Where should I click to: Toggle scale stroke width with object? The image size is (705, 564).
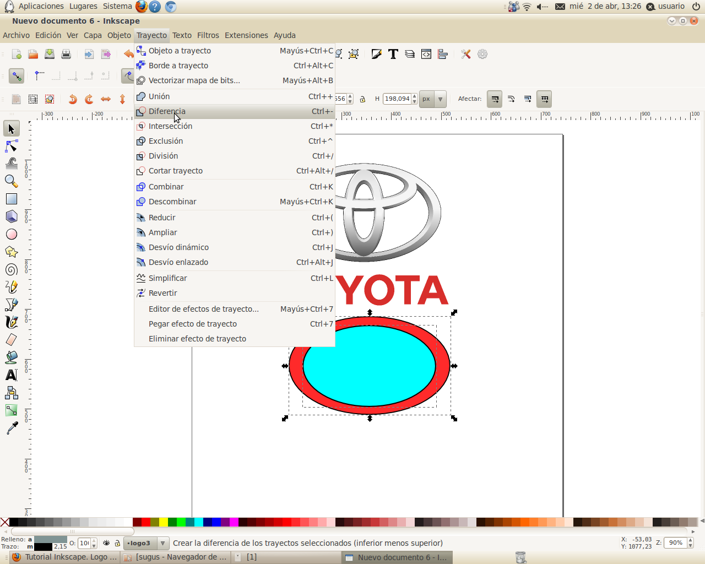click(495, 99)
